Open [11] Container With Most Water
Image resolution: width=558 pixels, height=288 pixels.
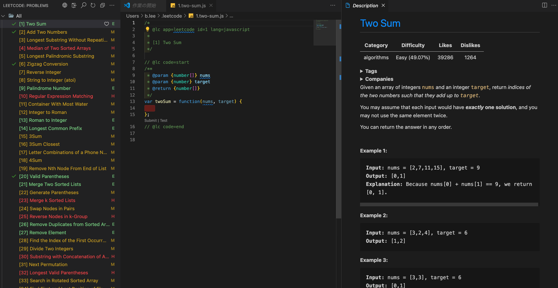(x=61, y=104)
